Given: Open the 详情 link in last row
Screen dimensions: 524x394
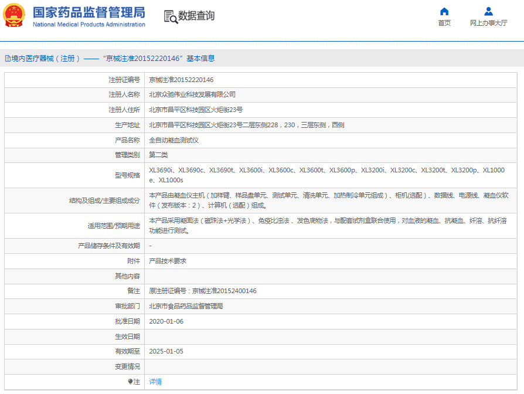Looking at the screenshot, I should coord(155,382).
